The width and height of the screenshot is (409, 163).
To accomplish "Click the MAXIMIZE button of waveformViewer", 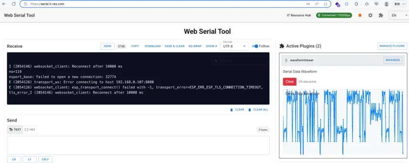I will [x=393, y=60].
